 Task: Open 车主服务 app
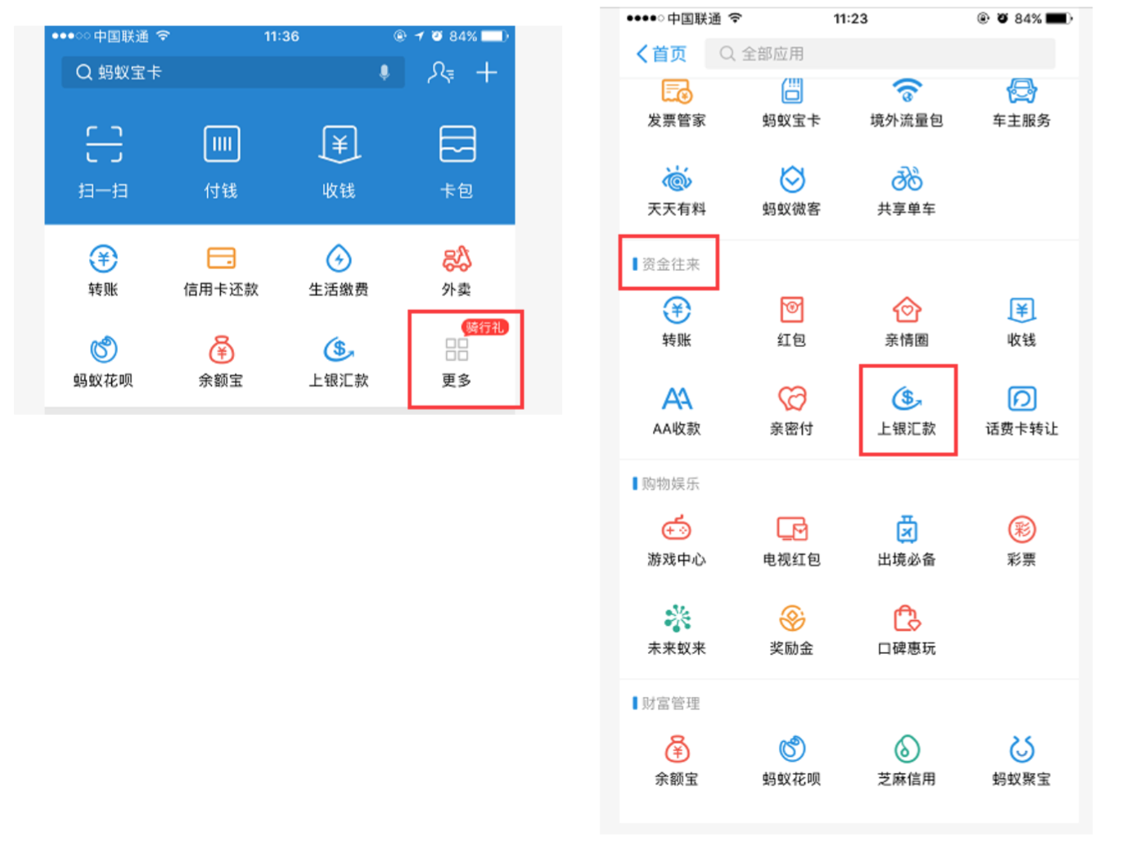point(1022,104)
